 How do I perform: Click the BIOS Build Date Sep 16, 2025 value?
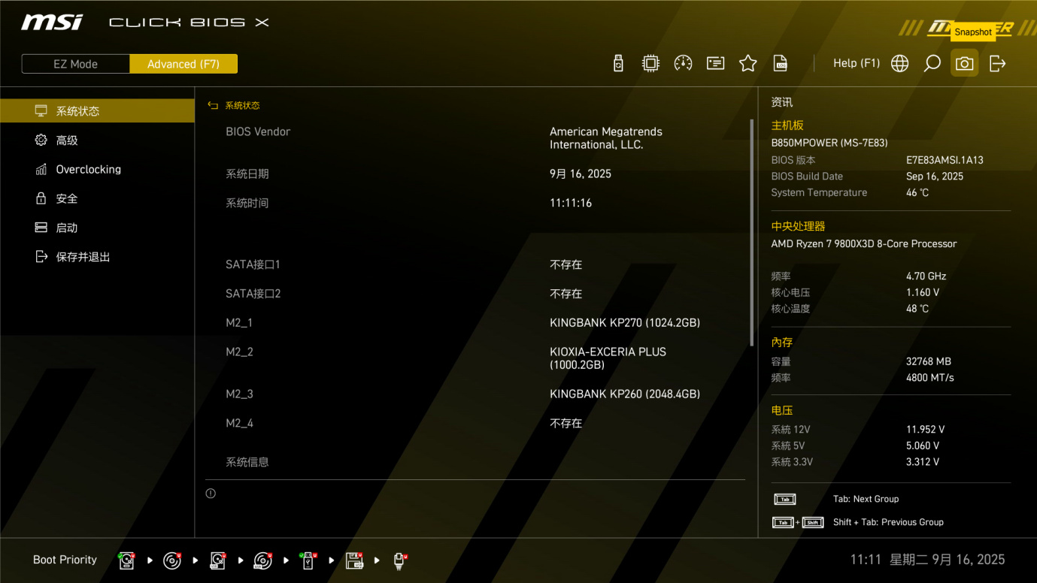pyautogui.click(x=935, y=177)
